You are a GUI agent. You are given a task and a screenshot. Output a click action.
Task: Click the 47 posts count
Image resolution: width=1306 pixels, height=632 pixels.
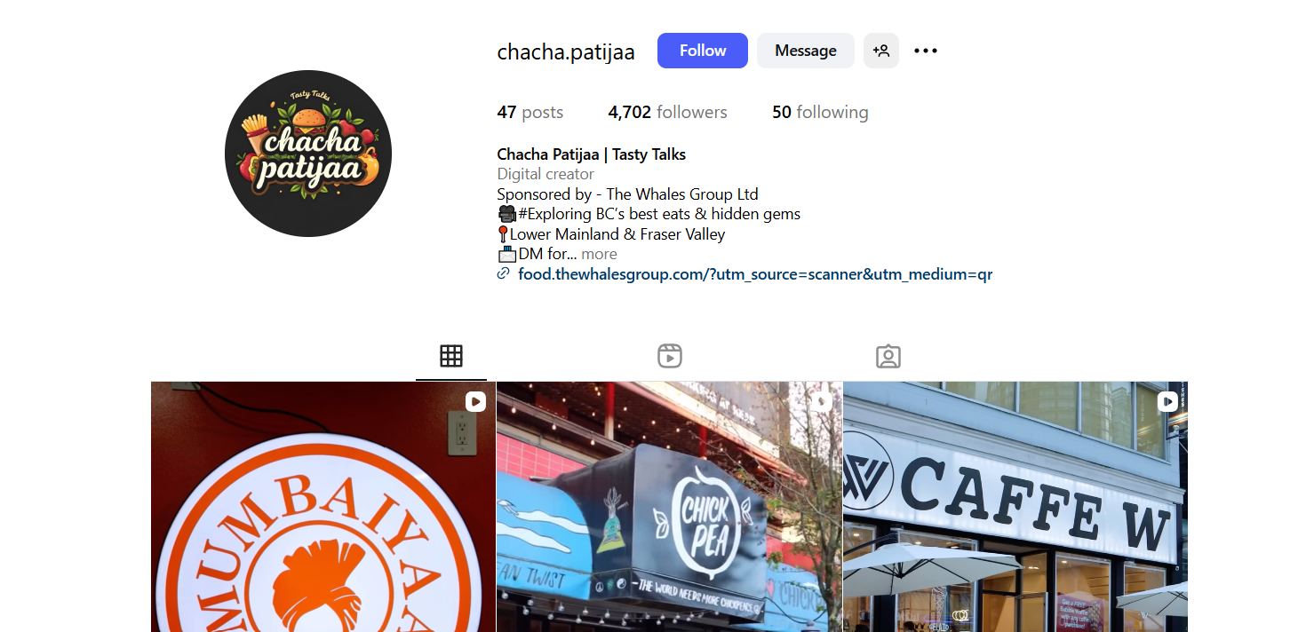tap(530, 112)
